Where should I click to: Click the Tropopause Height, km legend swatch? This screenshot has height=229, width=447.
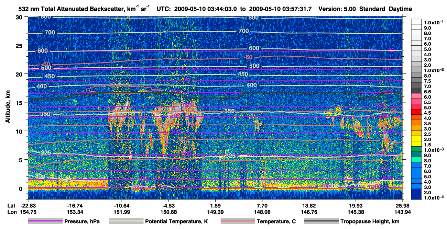[321, 221]
